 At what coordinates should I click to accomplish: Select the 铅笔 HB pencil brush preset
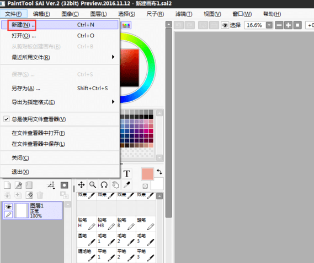pos(107,223)
